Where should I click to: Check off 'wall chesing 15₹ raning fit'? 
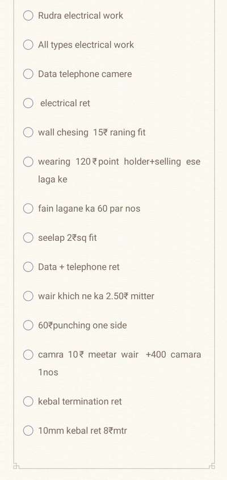28,132
